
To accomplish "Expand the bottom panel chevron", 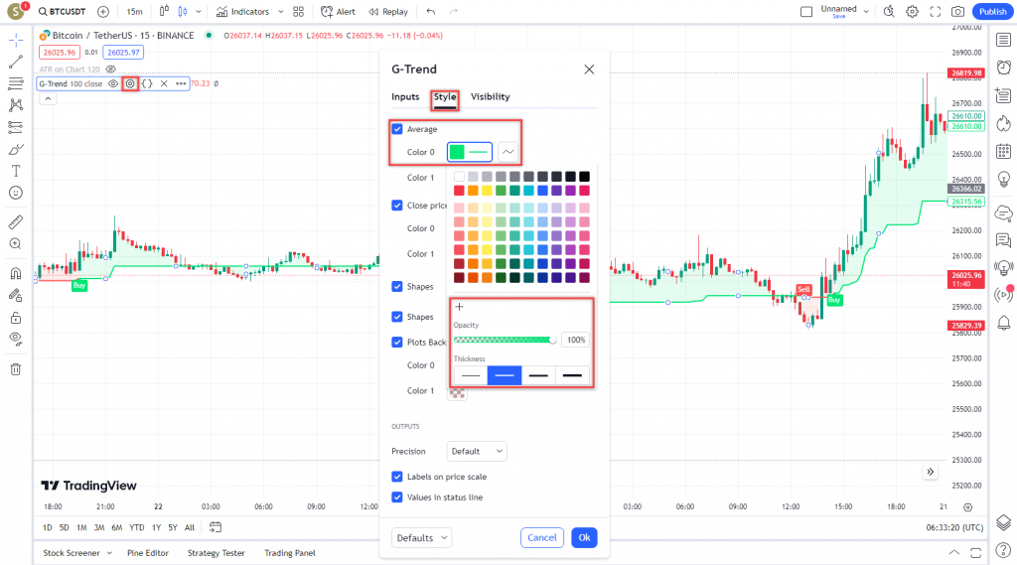I will [x=954, y=553].
